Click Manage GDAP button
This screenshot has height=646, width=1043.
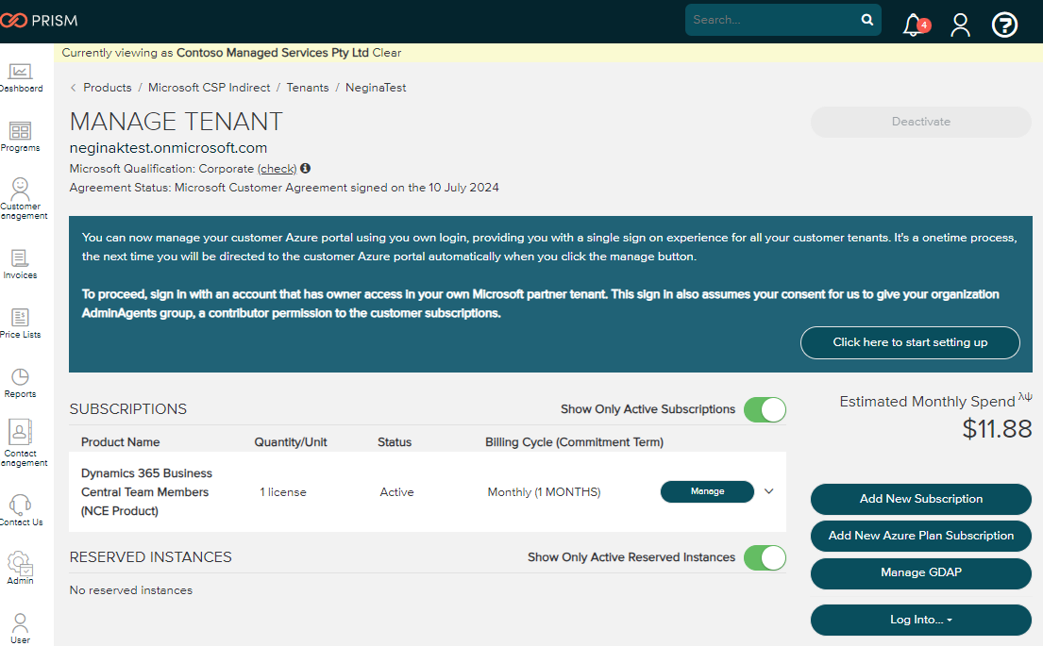tap(920, 572)
